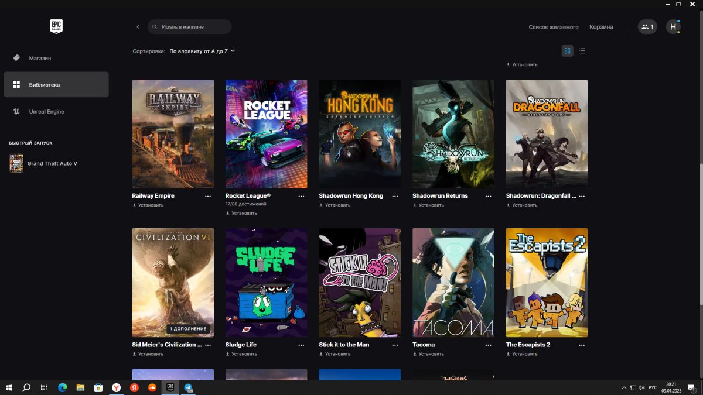Select the Railway Empire cover art
The height and width of the screenshot is (395, 703).
(x=173, y=134)
